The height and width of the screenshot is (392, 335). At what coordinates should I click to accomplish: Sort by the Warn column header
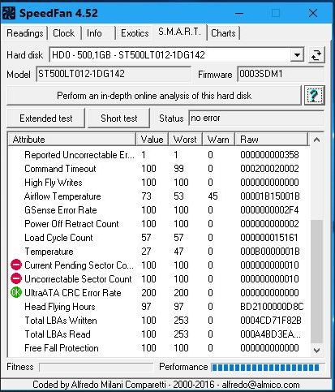pyautogui.click(x=218, y=140)
